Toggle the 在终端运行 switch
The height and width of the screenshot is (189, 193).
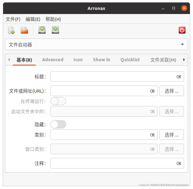58,101
